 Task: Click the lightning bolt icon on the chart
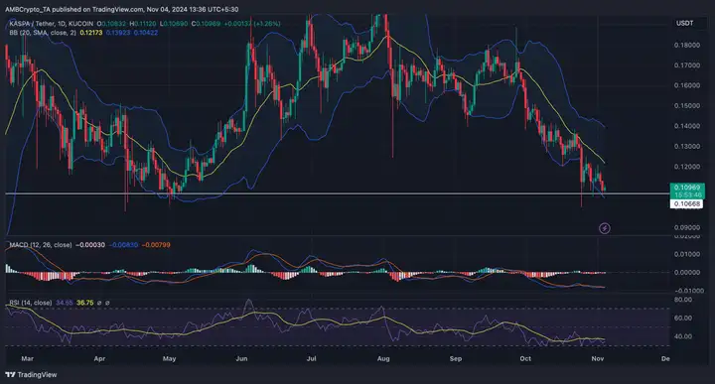604,228
